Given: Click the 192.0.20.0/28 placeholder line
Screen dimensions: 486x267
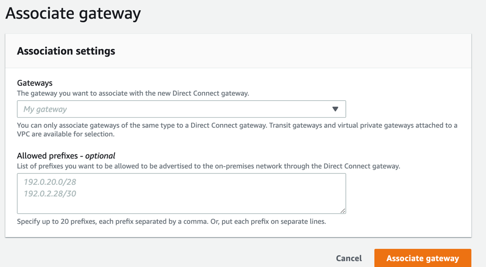Looking at the screenshot, I should click(x=50, y=182).
